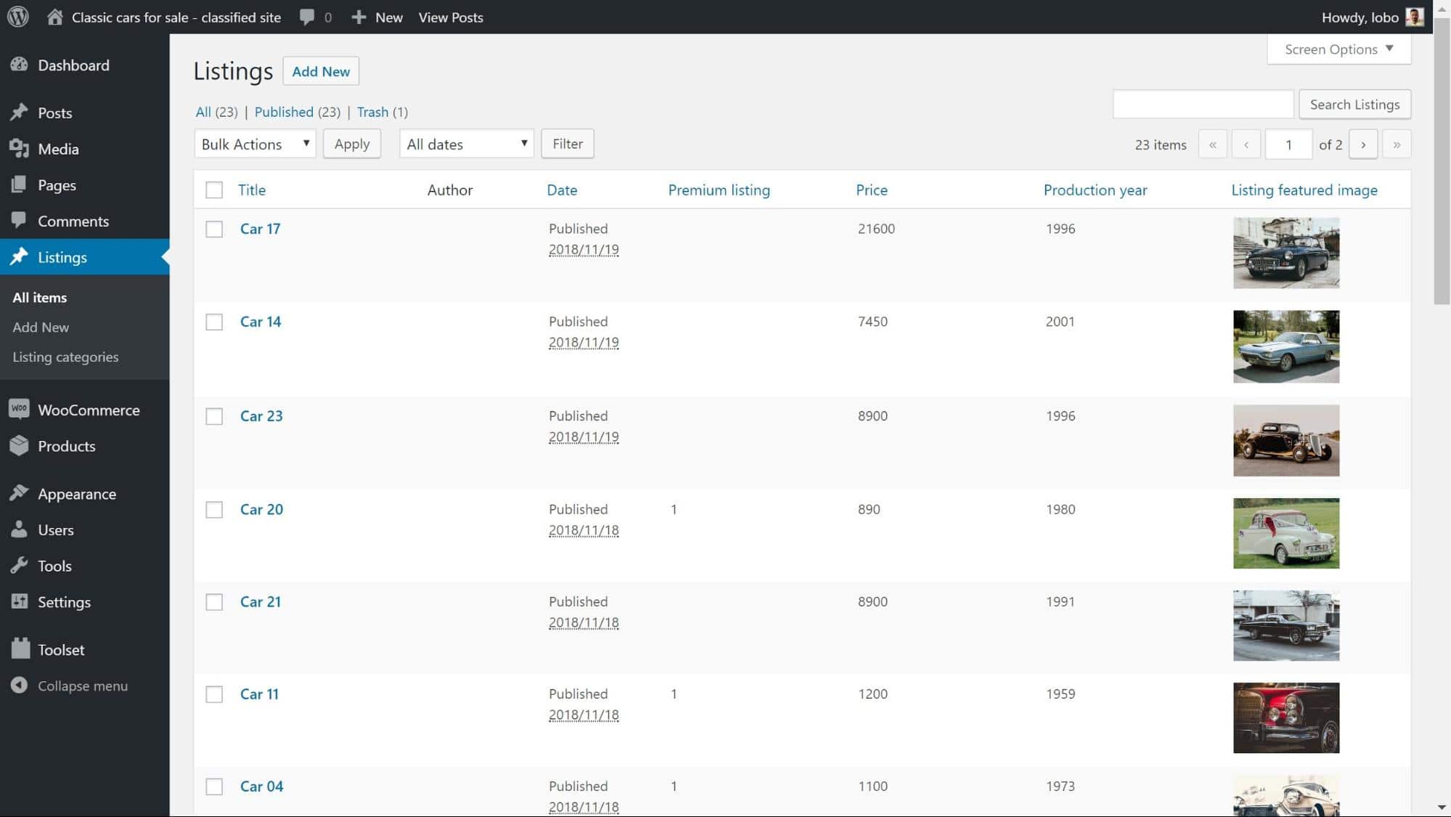The height and width of the screenshot is (817, 1451).
Task: Navigate to Users section
Action: click(56, 529)
